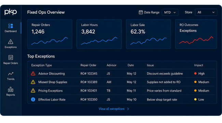Open the Dashboard sidebar icon
Screen dimensions: 222x123
click(11, 26)
